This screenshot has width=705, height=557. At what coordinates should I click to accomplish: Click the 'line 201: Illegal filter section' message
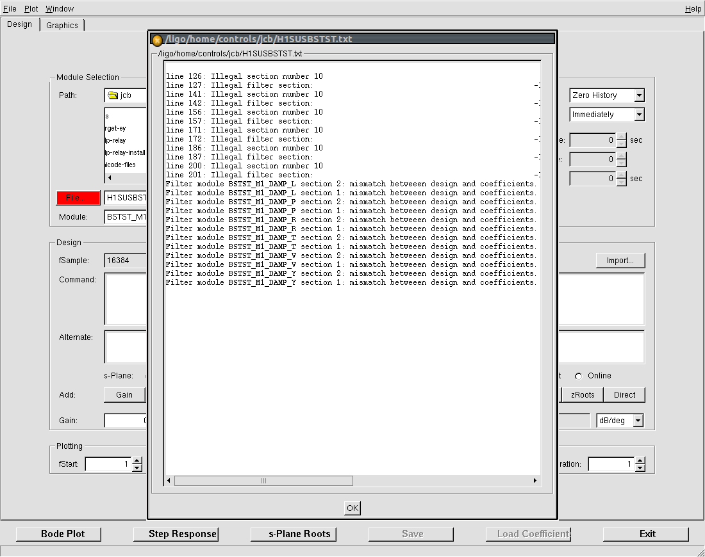click(x=239, y=175)
